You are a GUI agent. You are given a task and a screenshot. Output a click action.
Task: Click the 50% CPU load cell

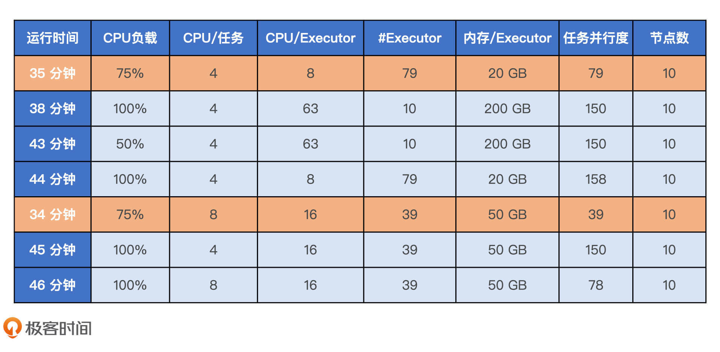(130, 144)
